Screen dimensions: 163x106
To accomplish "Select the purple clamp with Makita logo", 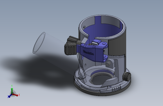I will [x=92, y=52].
